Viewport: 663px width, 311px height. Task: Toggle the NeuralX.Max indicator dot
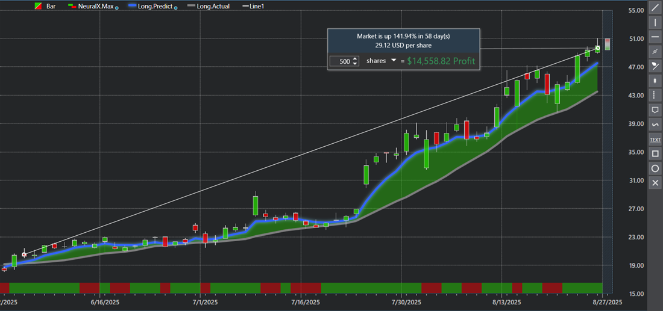[116, 7]
